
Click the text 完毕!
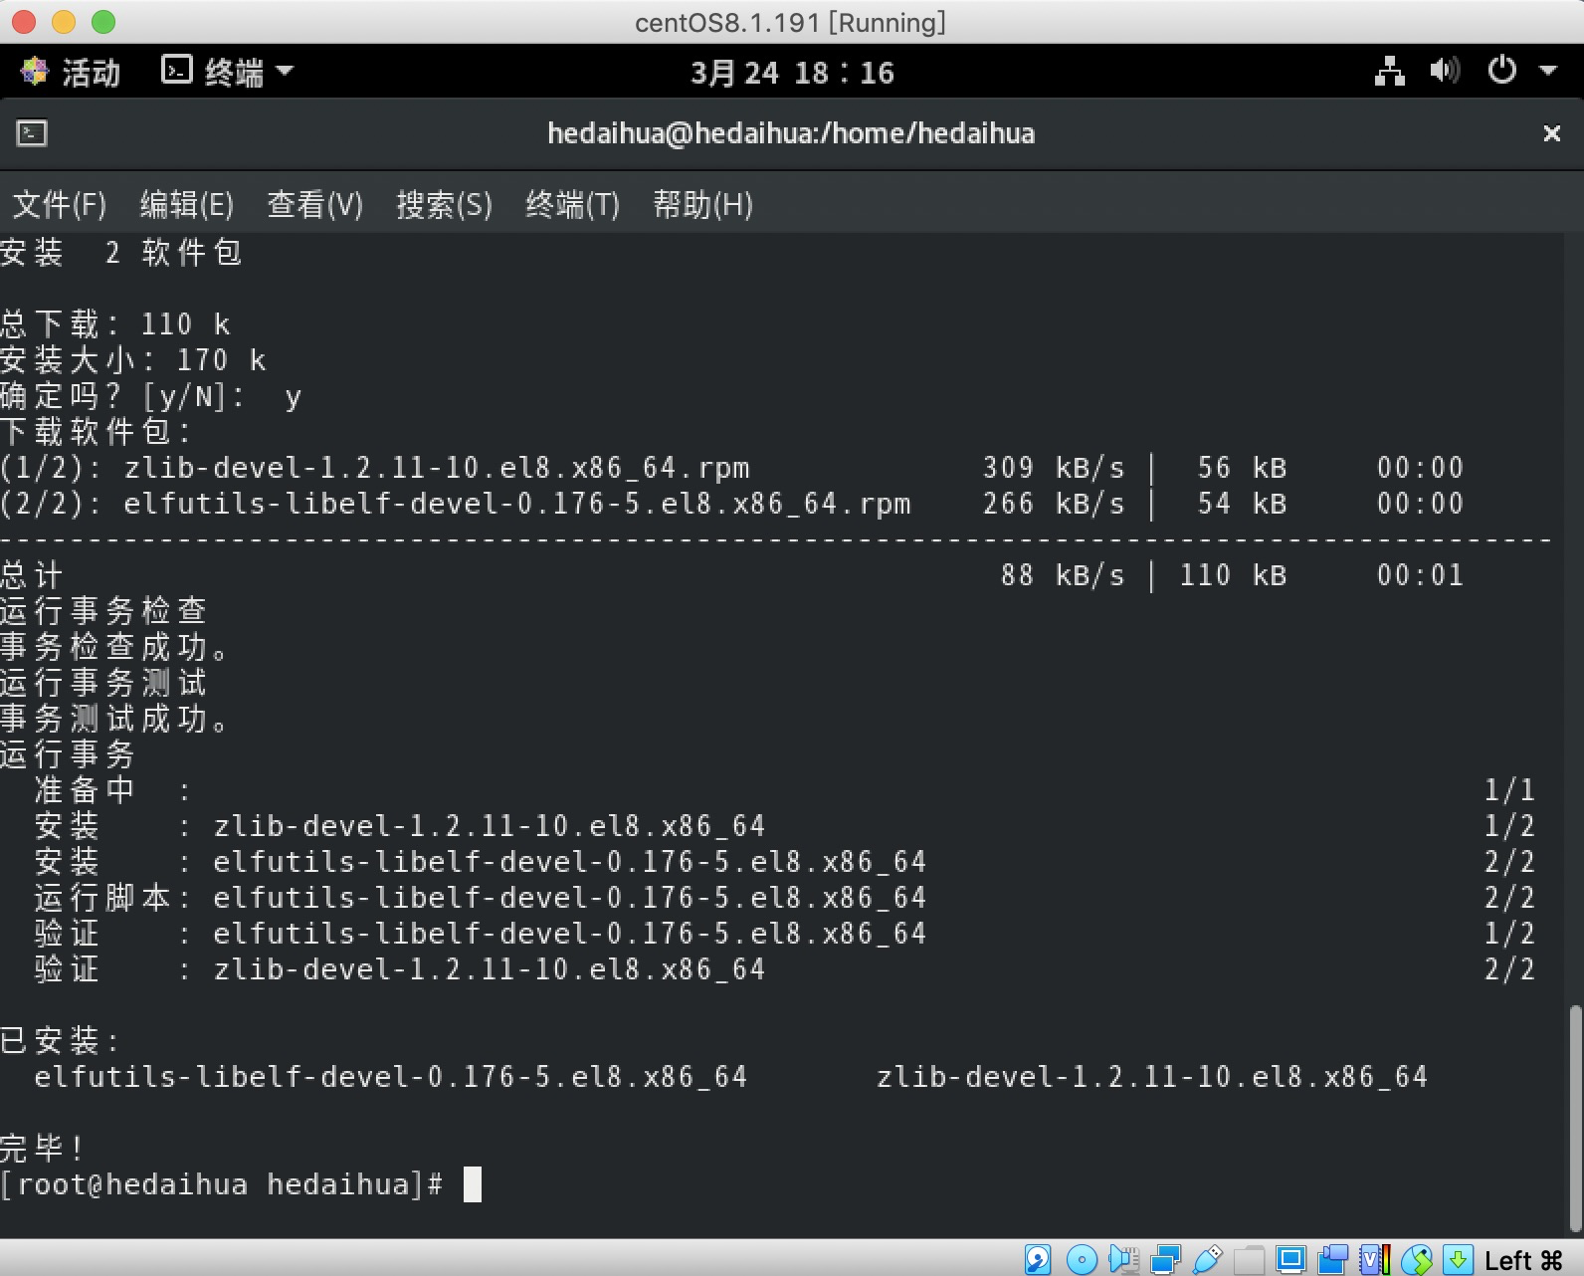coord(42,1149)
